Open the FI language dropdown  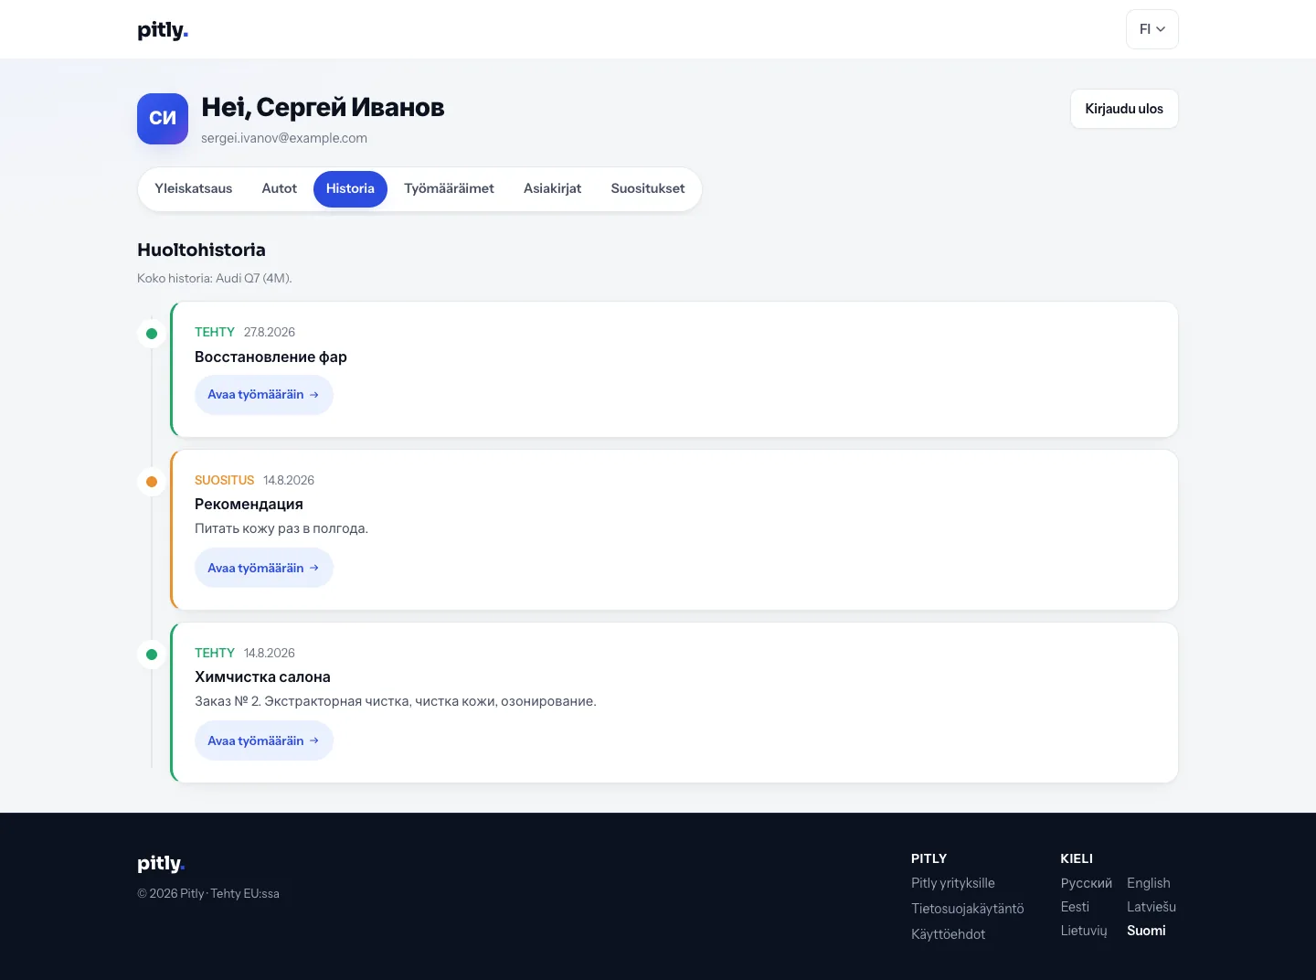click(x=1152, y=29)
